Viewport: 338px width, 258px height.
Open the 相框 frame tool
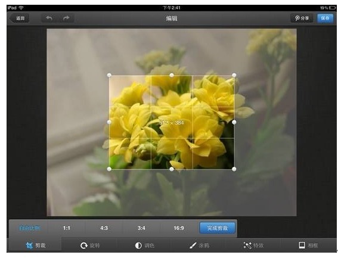[308, 245]
